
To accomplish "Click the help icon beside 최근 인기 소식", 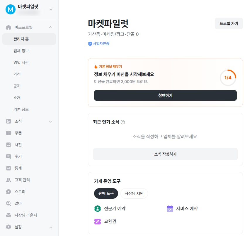I will (x=123, y=122).
